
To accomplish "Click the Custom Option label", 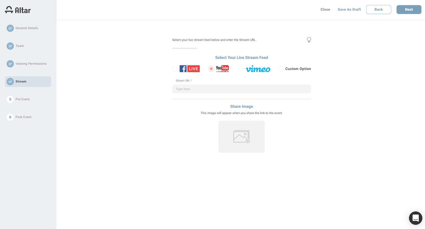I will pyautogui.click(x=298, y=69).
